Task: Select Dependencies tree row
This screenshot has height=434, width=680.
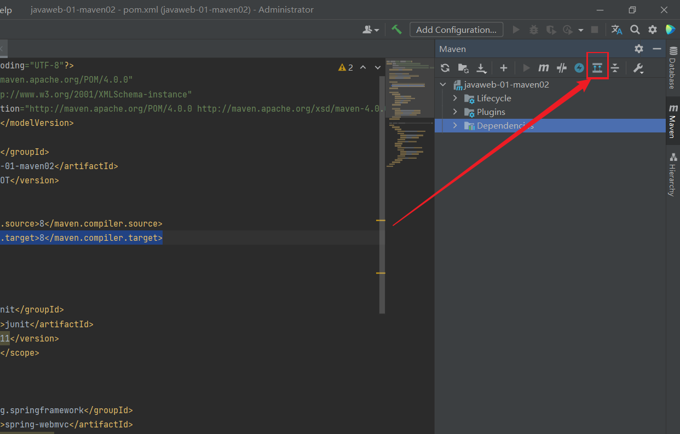Action: [550, 126]
